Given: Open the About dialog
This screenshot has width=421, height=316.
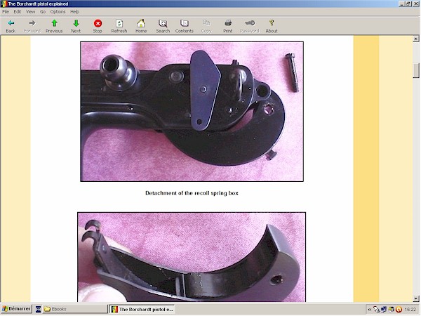Looking at the screenshot, I should (272, 26).
